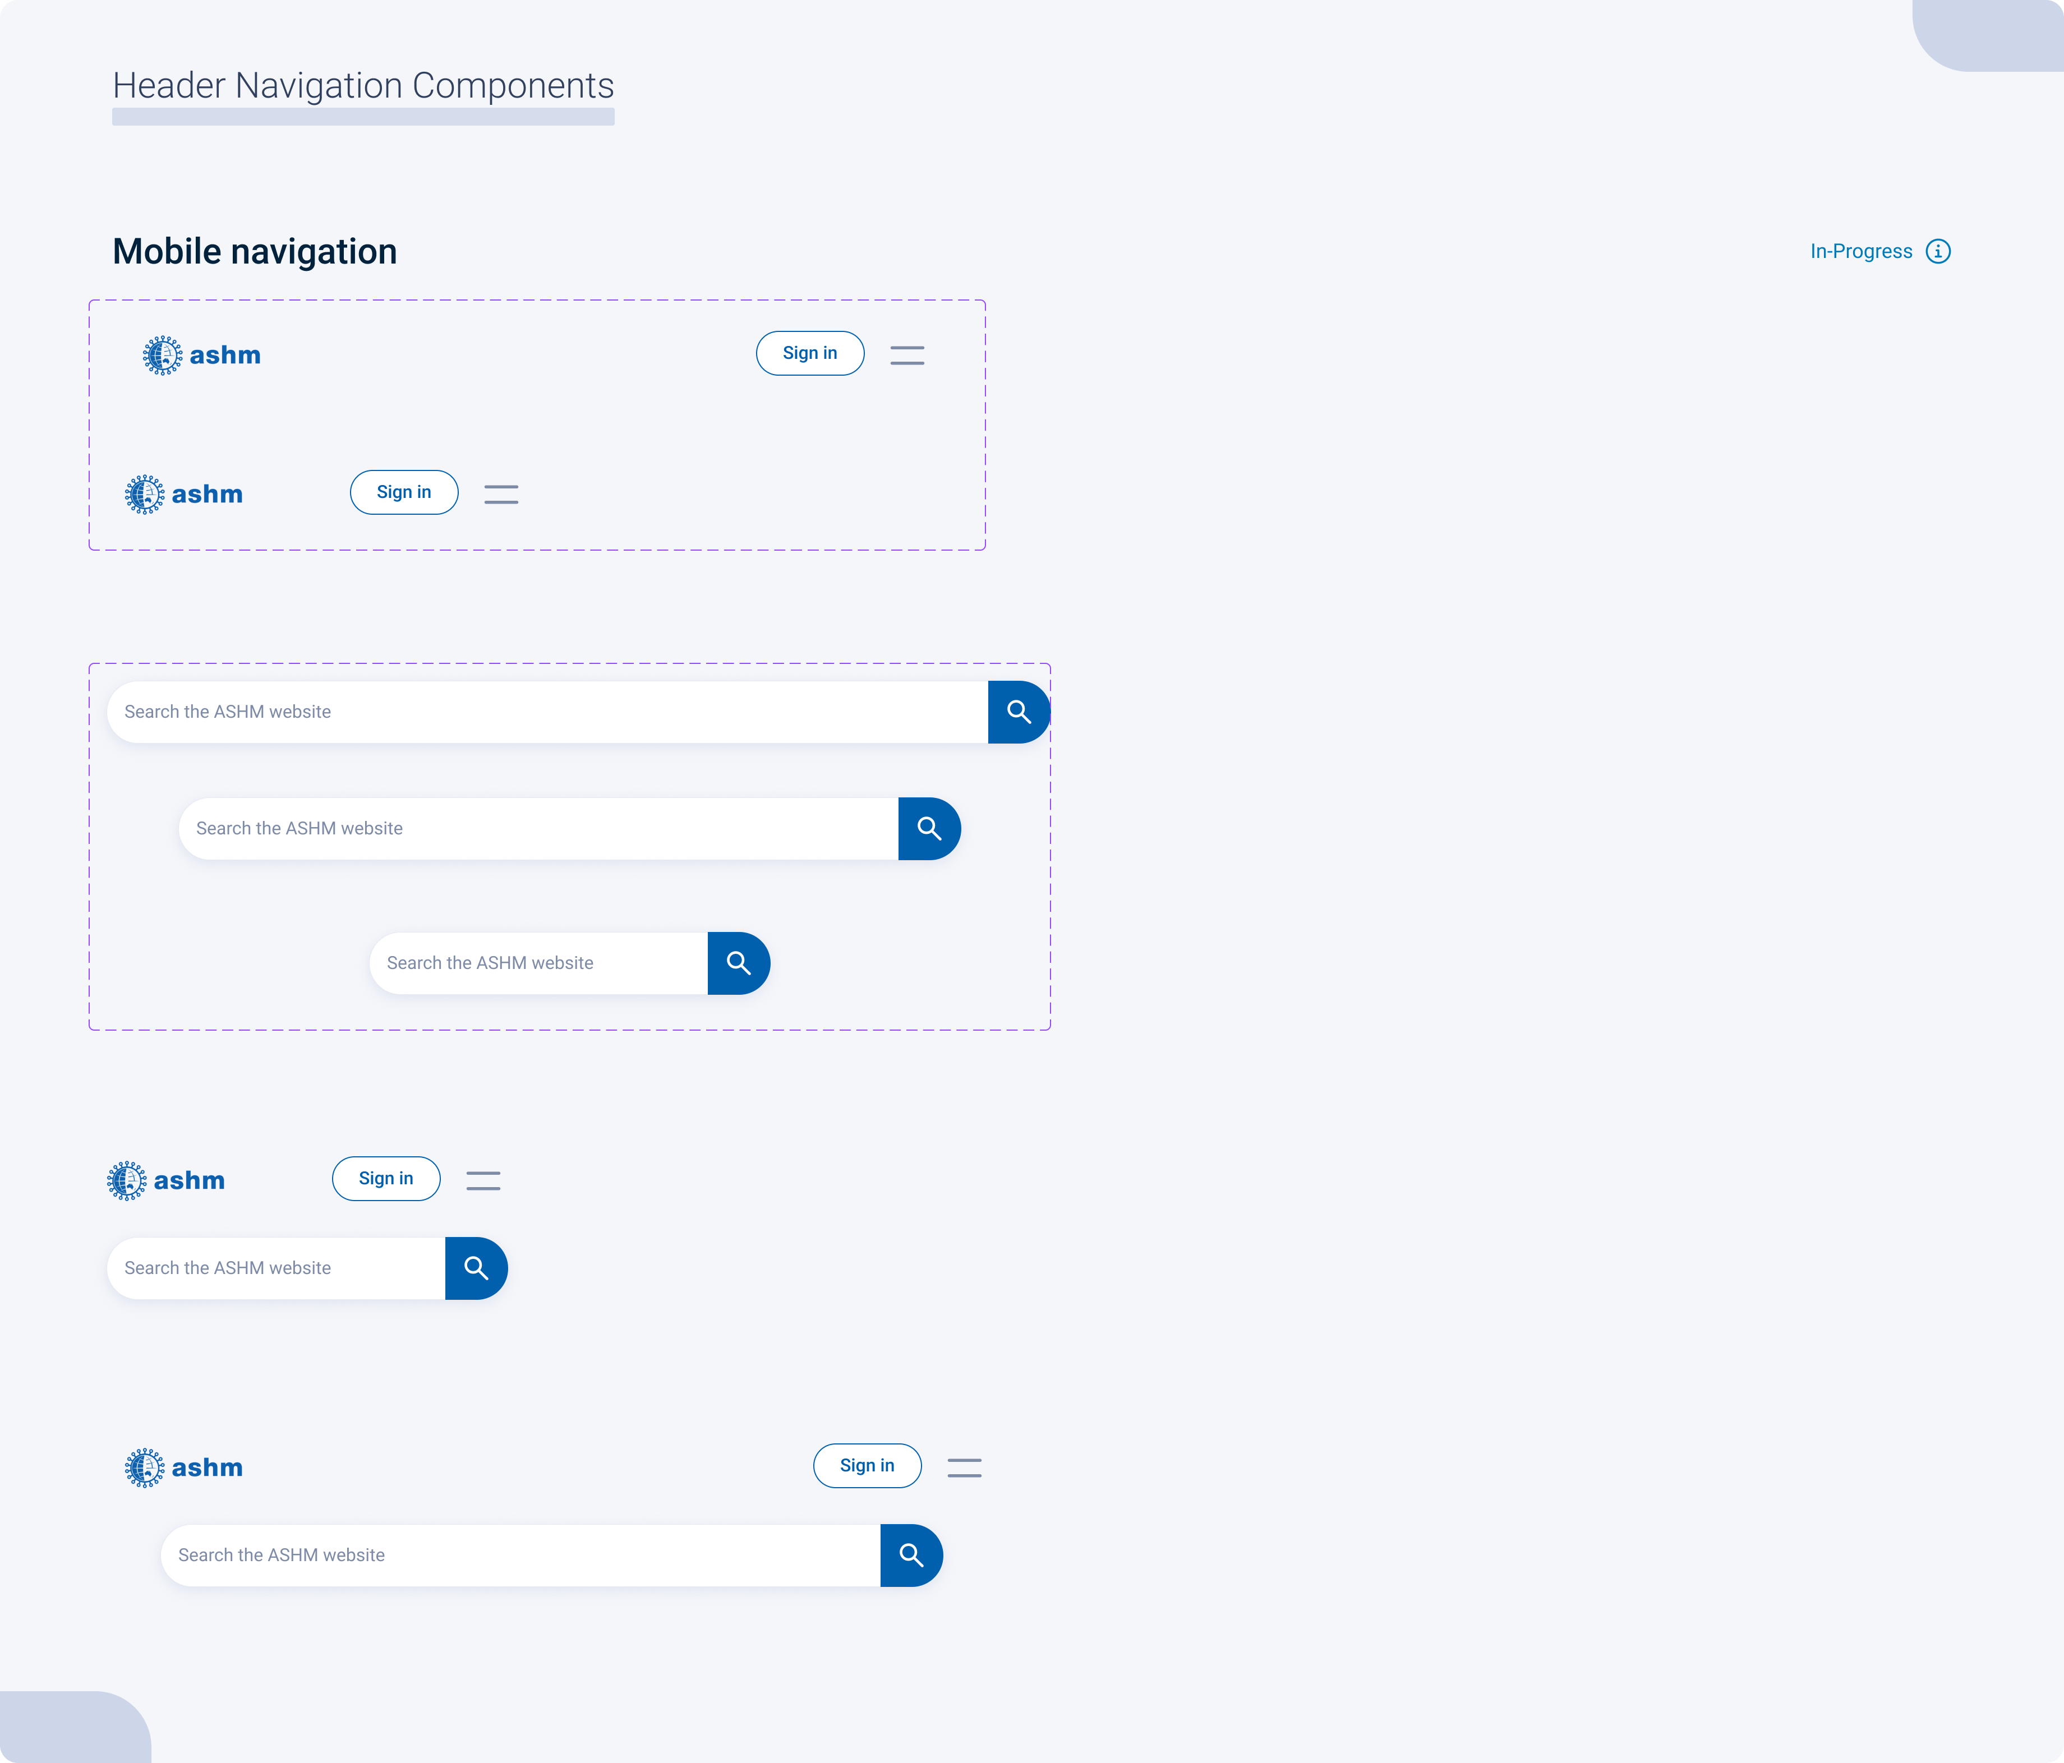Click ashm logo in top wide header of first dashed frame
The image size is (2064, 1763).
(201, 356)
